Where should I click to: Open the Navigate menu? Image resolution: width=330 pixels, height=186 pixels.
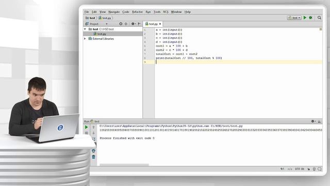point(114,12)
